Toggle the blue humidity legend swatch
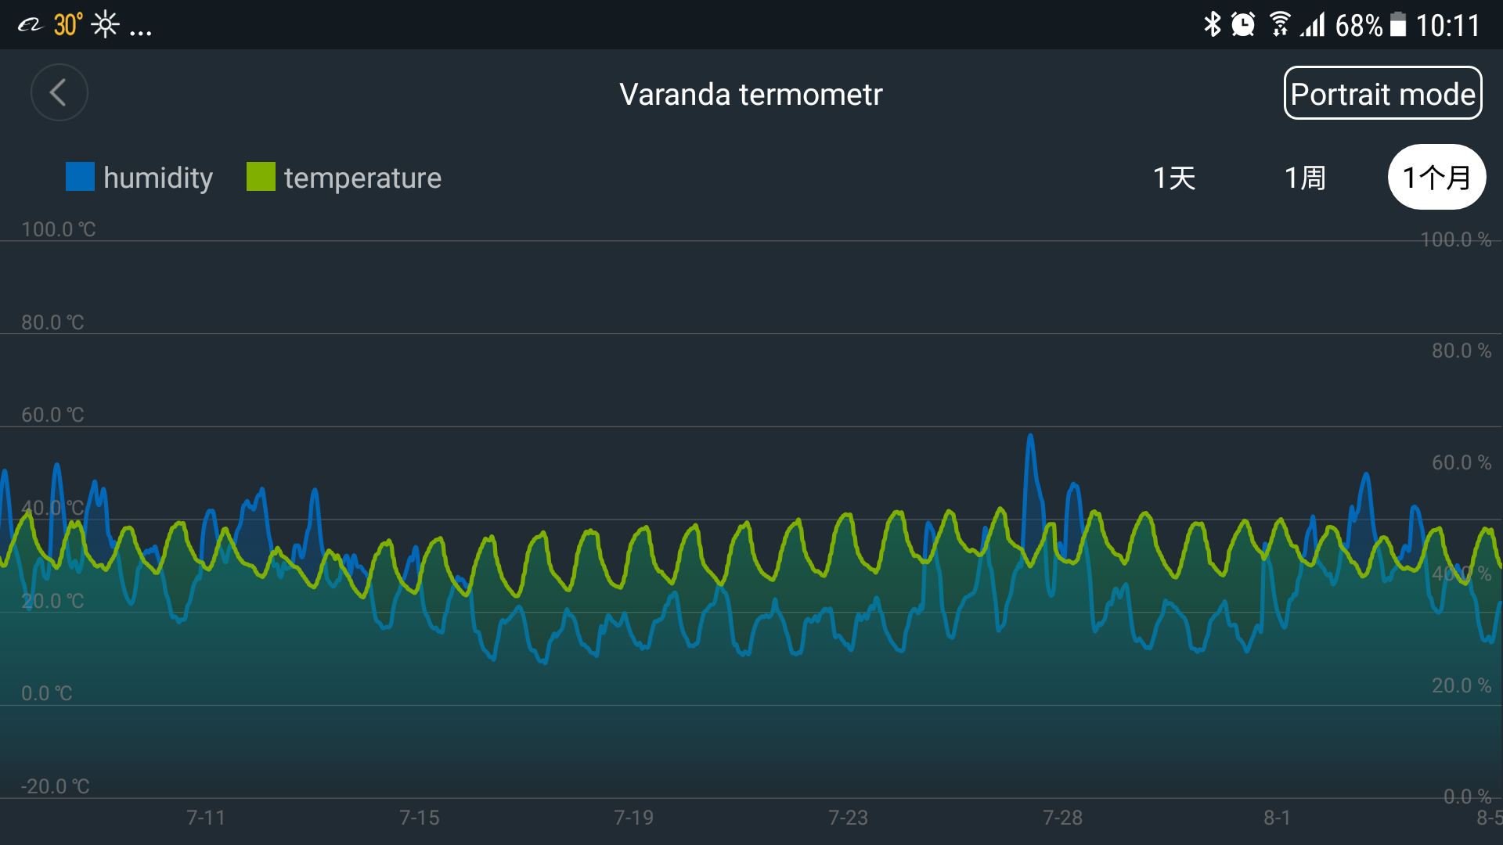1503x845 pixels. pyautogui.click(x=80, y=177)
